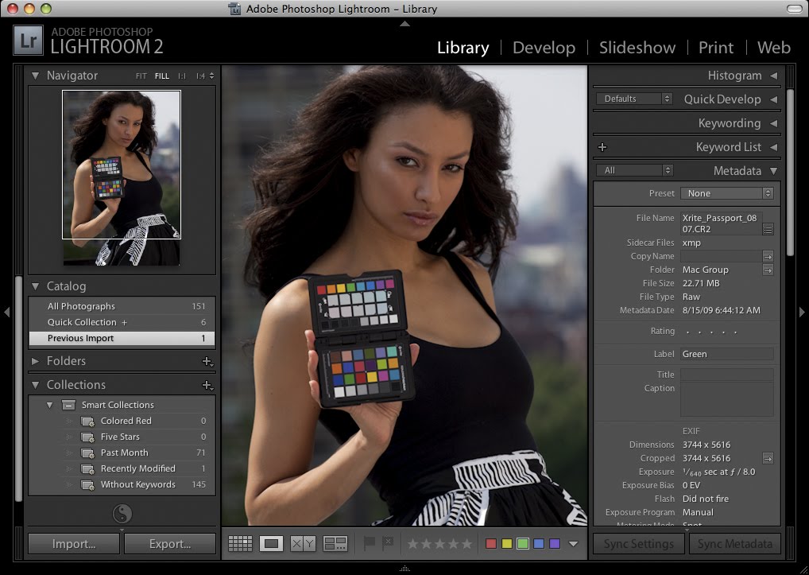Add keyword with plus icon

point(602,147)
